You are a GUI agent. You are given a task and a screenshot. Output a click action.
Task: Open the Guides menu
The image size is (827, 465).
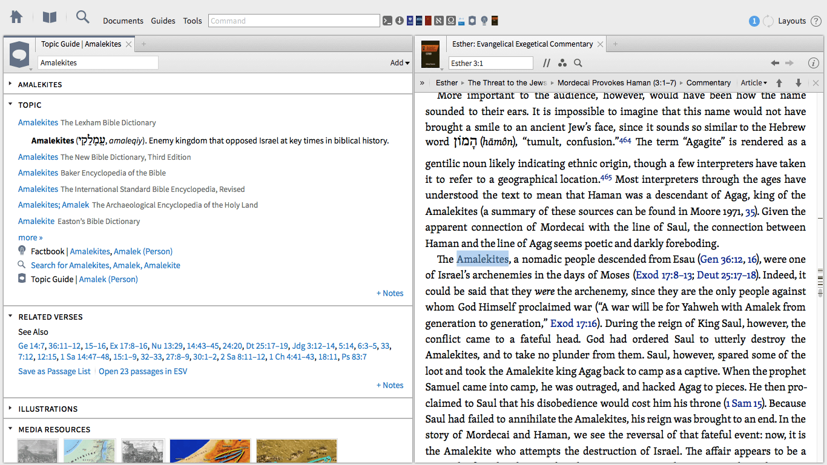[163, 21]
